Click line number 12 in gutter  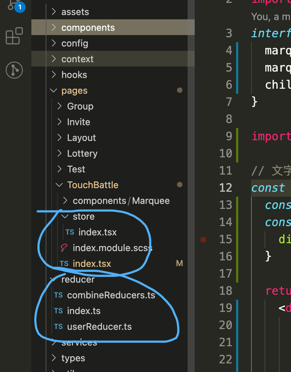coord(226,188)
